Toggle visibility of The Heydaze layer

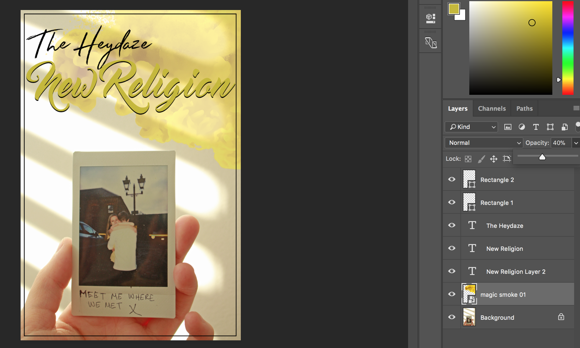tap(452, 225)
